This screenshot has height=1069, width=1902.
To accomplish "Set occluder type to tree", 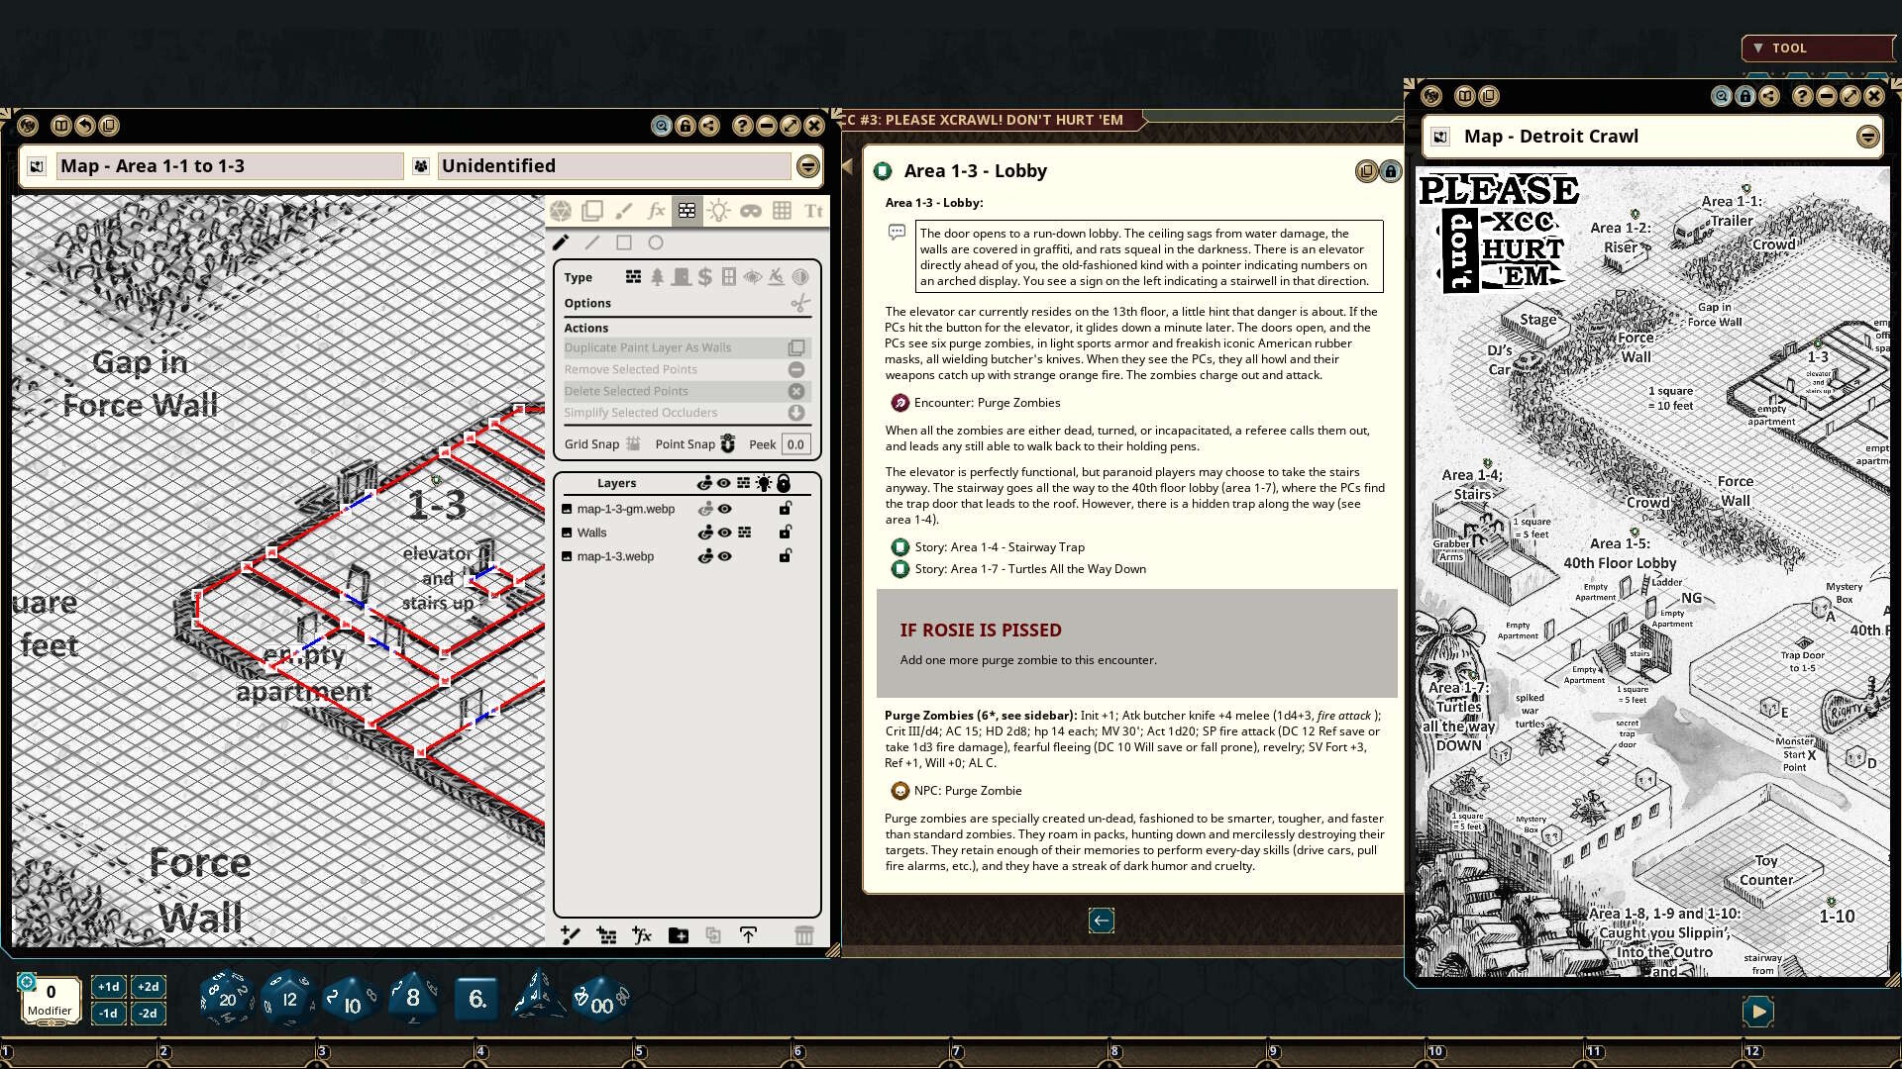I will pyautogui.click(x=657, y=277).
